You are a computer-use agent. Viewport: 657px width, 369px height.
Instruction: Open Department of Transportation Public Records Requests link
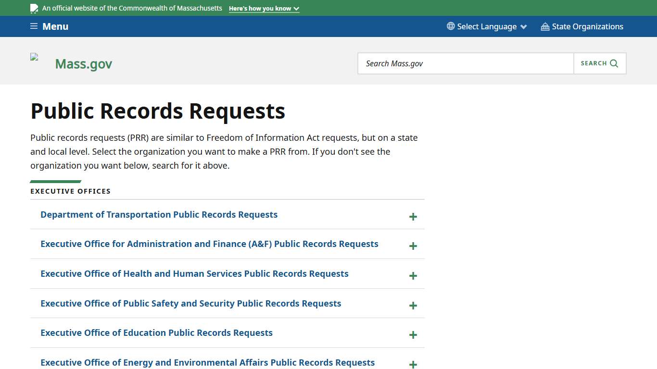[159, 214]
